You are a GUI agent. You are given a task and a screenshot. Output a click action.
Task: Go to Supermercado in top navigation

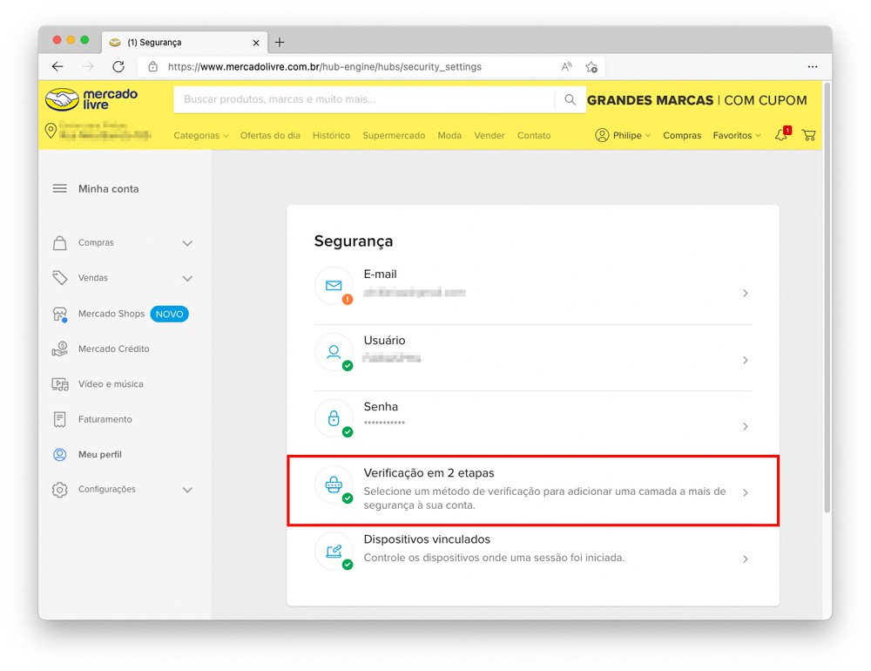point(394,136)
